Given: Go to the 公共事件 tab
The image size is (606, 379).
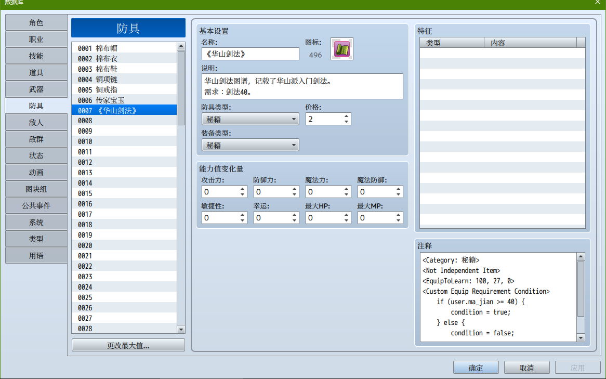Looking at the screenshot, I should [x=36, y=206].
